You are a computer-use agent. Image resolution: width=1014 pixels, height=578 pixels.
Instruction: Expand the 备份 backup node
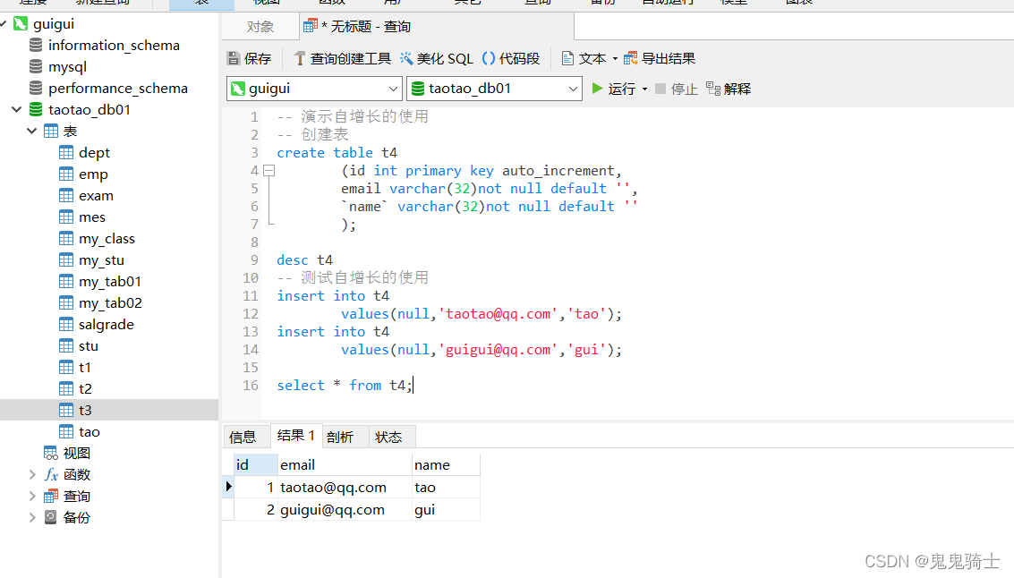[31, 517]
